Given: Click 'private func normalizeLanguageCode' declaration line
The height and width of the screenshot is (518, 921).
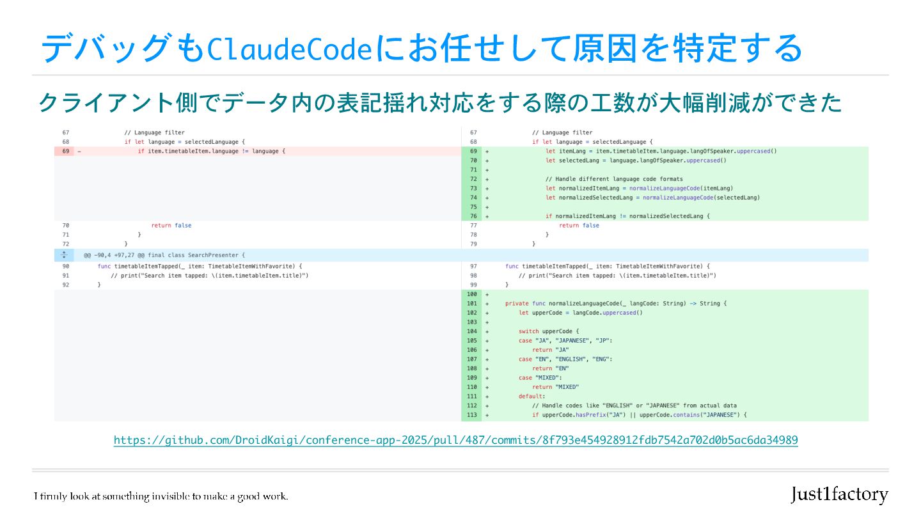Looking at the screenshot, I should click(x=616, y=303).
